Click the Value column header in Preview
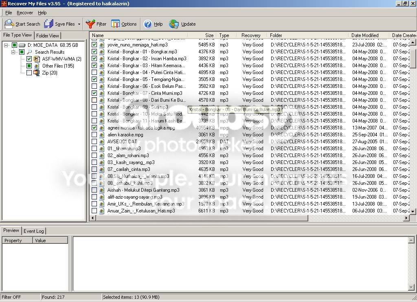 pyautogui.click(x=50, y=241)
